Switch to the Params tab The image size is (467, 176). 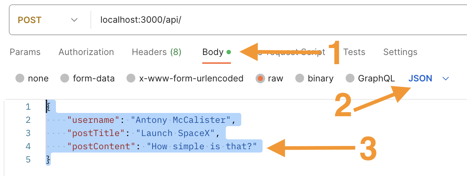pos(25,52)
